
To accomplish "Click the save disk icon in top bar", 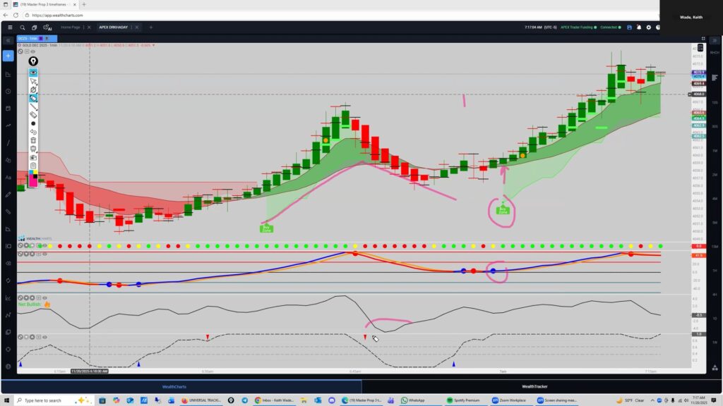I will click(628, 27).
